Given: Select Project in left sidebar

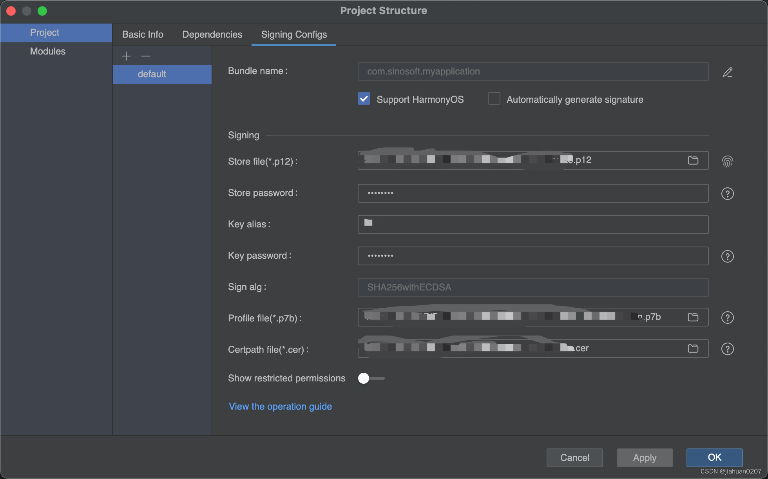Looking at the screenshot, I should coord(56,33).
